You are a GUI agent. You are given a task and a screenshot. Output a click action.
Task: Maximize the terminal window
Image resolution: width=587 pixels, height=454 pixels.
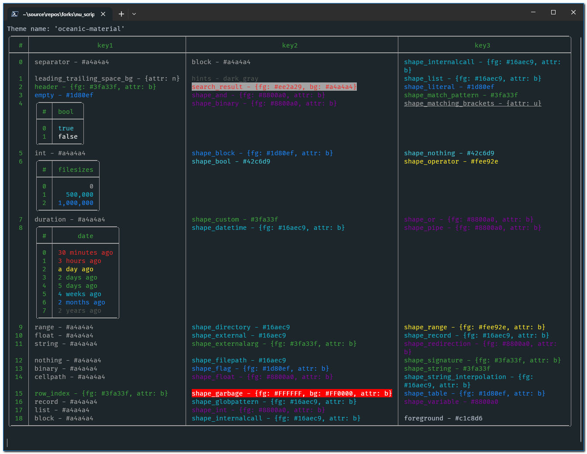[553, 12]
